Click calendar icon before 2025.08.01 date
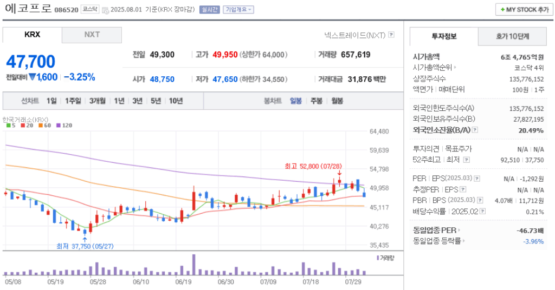Image resolution: width=555 pixels, height=290 pixels. click(105, 10)
